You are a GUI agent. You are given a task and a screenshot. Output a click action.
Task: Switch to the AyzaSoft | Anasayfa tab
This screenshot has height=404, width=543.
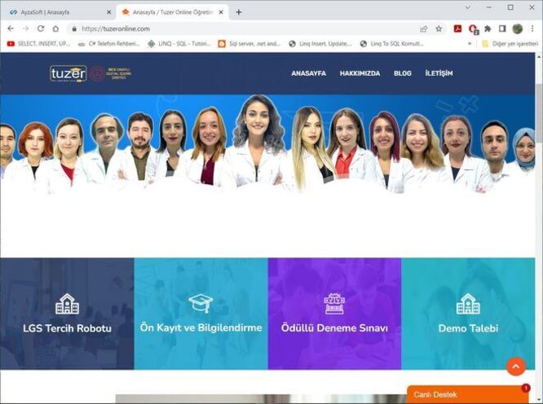55,12
